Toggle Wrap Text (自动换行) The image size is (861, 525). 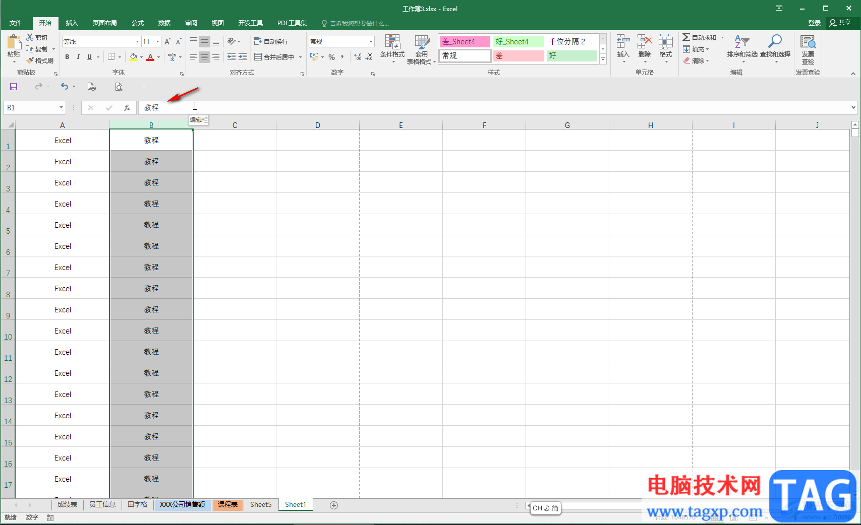tap(271, 41)
